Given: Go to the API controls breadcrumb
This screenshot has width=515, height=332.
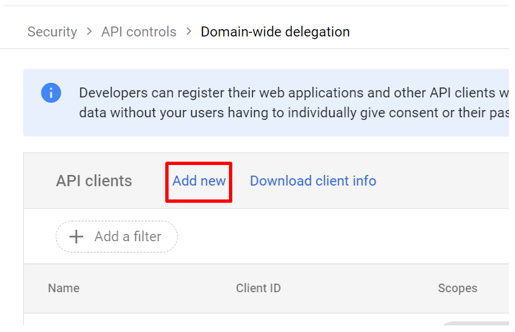Looking at the screenshot, I should pos(139,32).
